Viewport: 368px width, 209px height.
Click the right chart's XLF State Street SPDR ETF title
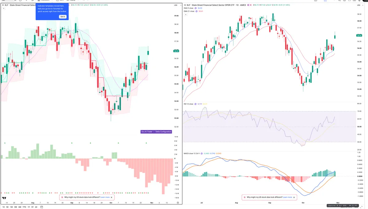point(216,5)
